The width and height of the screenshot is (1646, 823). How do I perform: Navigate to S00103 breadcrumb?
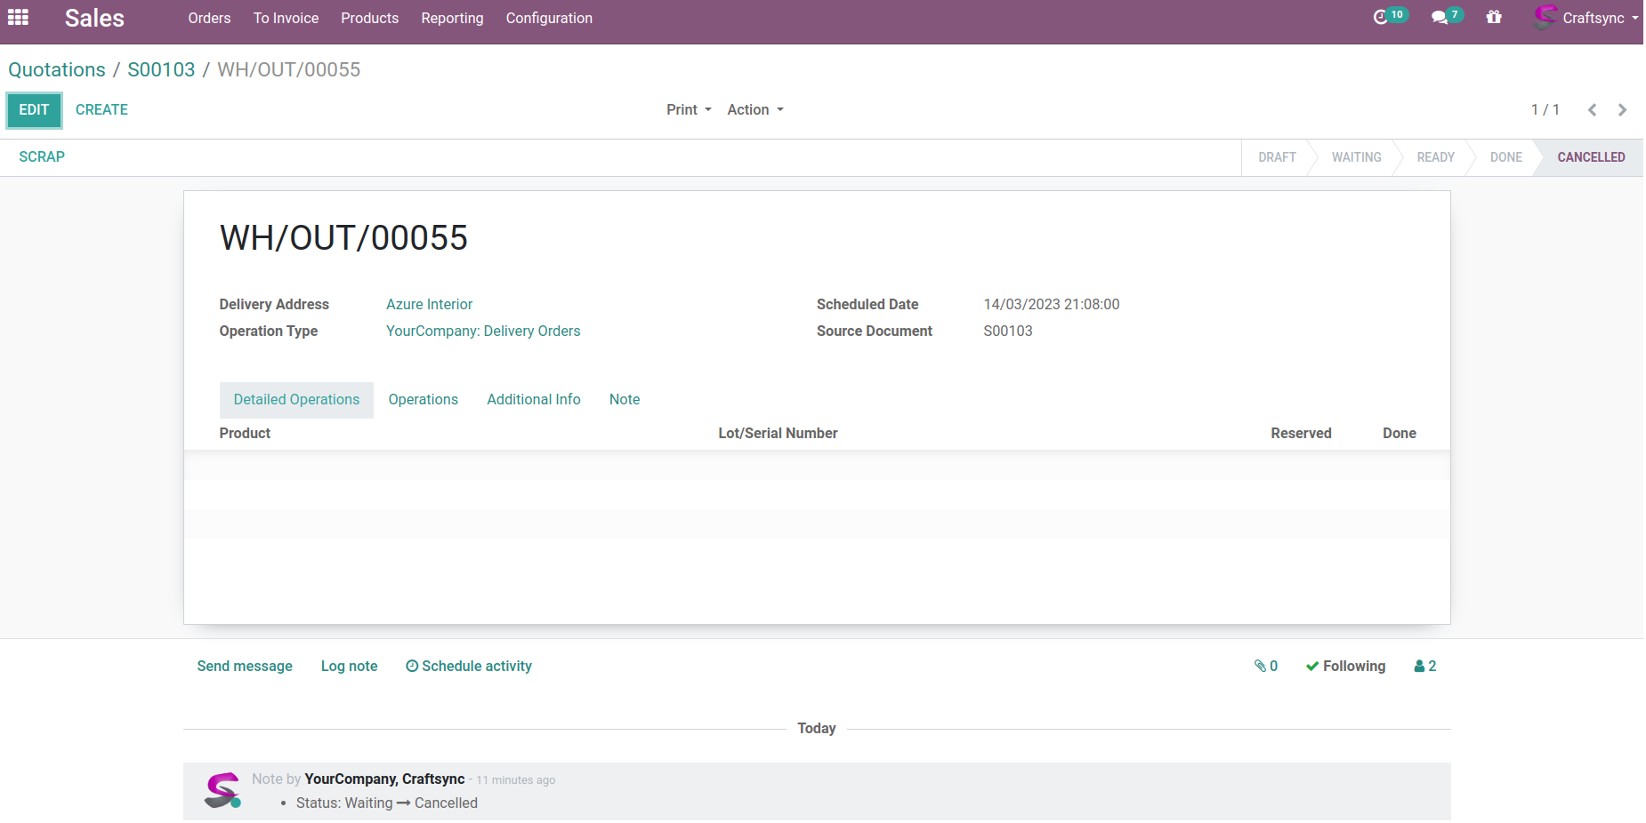point(161,70)
